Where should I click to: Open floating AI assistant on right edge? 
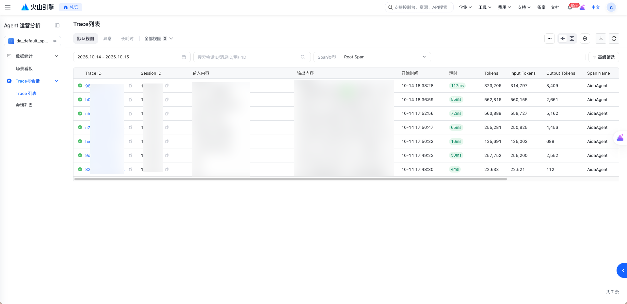620,138
